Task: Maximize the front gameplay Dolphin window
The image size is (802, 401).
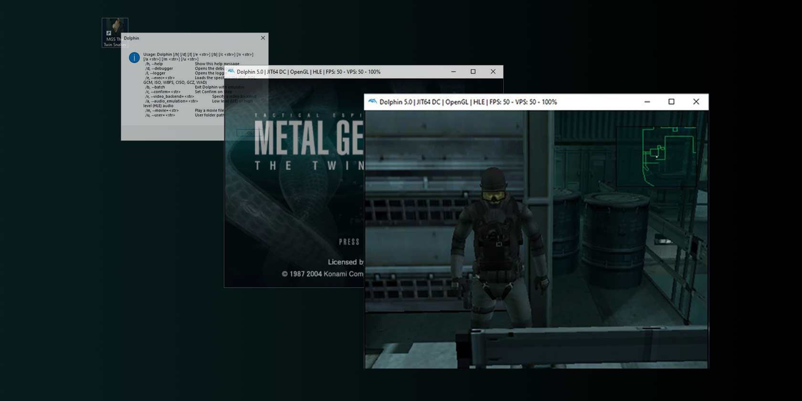Action: pyautogui.click(x=671, y=102)
